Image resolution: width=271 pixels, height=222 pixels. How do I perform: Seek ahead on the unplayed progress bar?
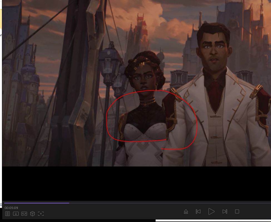tap(167, 203)
